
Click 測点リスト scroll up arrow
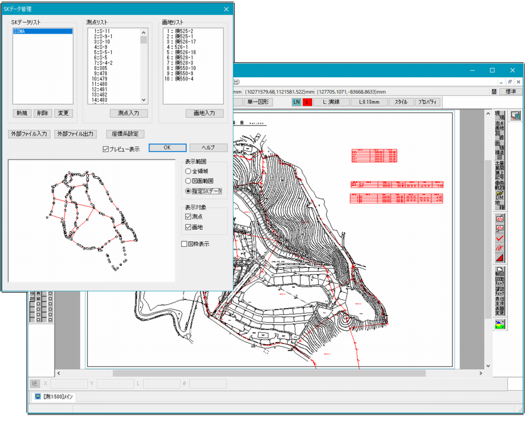click(x=144, y=33)
